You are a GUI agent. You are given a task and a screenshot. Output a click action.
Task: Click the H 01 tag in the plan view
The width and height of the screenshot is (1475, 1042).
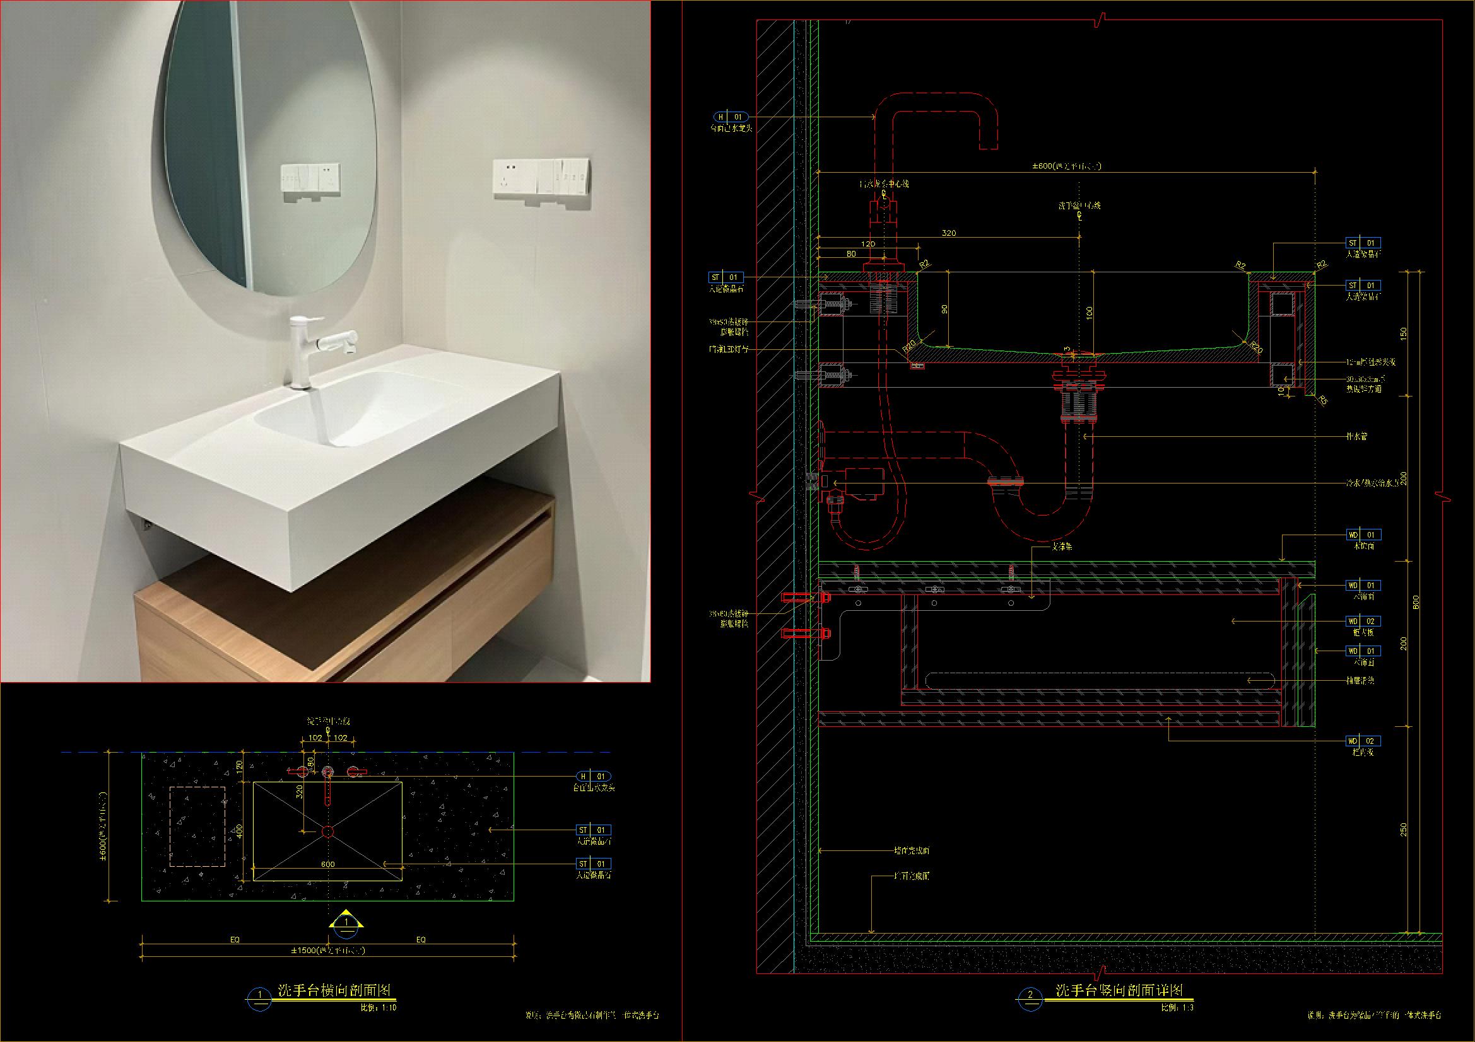(592, 776)
